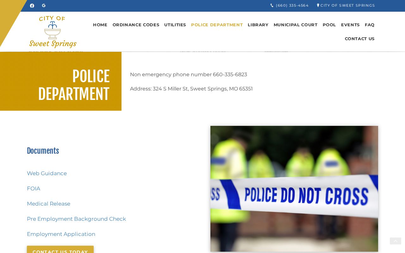Viewport: 405px width, 253px height.
Task: Select the Police Department menu item
Action: click(217, 25)
